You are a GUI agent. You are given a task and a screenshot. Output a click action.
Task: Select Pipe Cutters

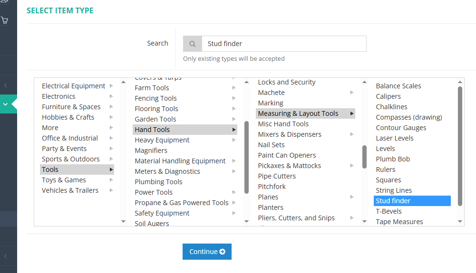click(277, 176)
